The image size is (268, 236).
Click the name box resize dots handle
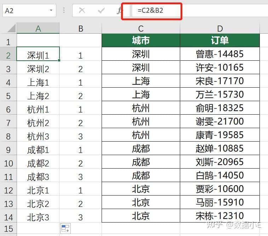coord(64,11)
